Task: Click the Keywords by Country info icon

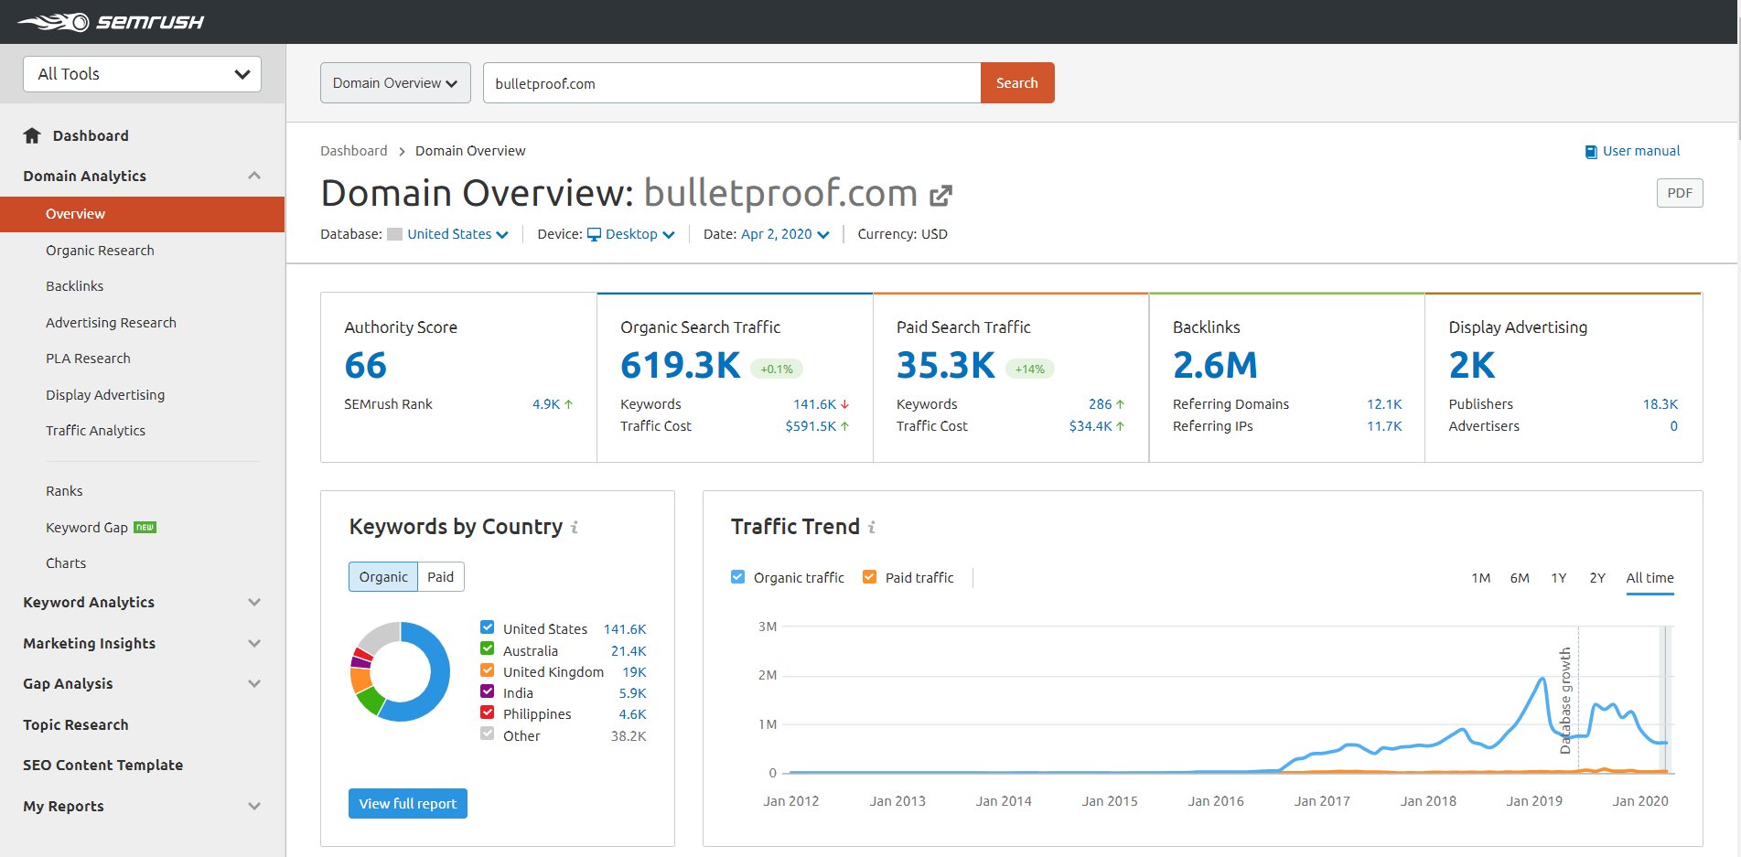Action: (x=575, y=527)
